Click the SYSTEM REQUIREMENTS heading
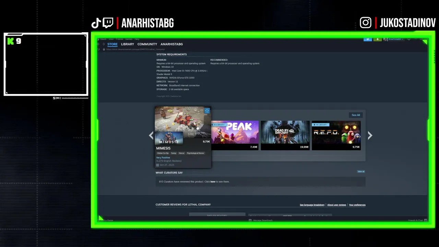 tap(171, 54)
